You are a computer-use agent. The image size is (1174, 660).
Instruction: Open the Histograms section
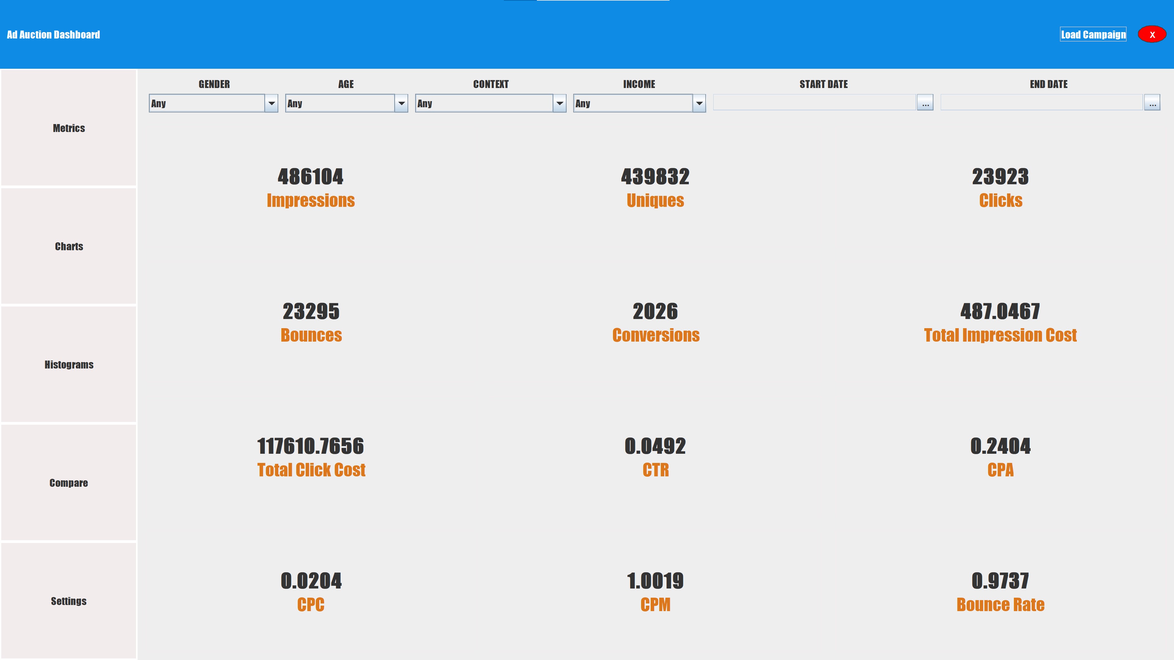69,365
